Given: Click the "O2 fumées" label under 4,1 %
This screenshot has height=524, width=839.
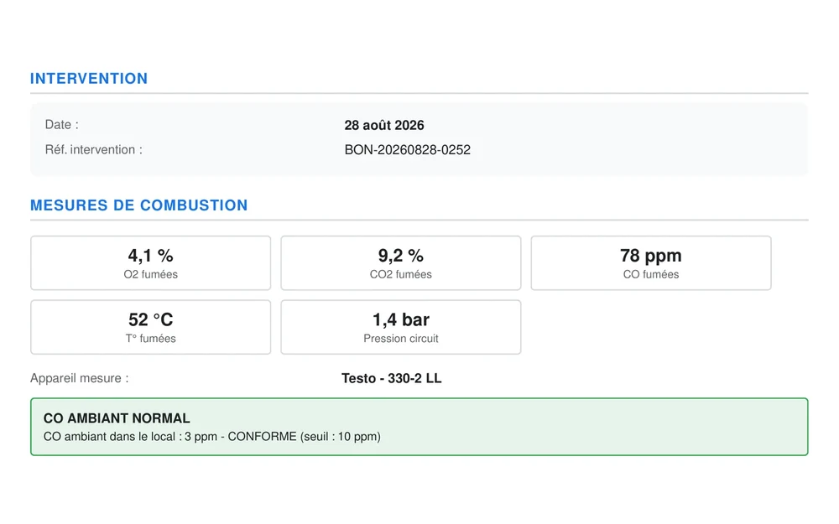Looking at the screenshot, I should (x=150, y=274).
